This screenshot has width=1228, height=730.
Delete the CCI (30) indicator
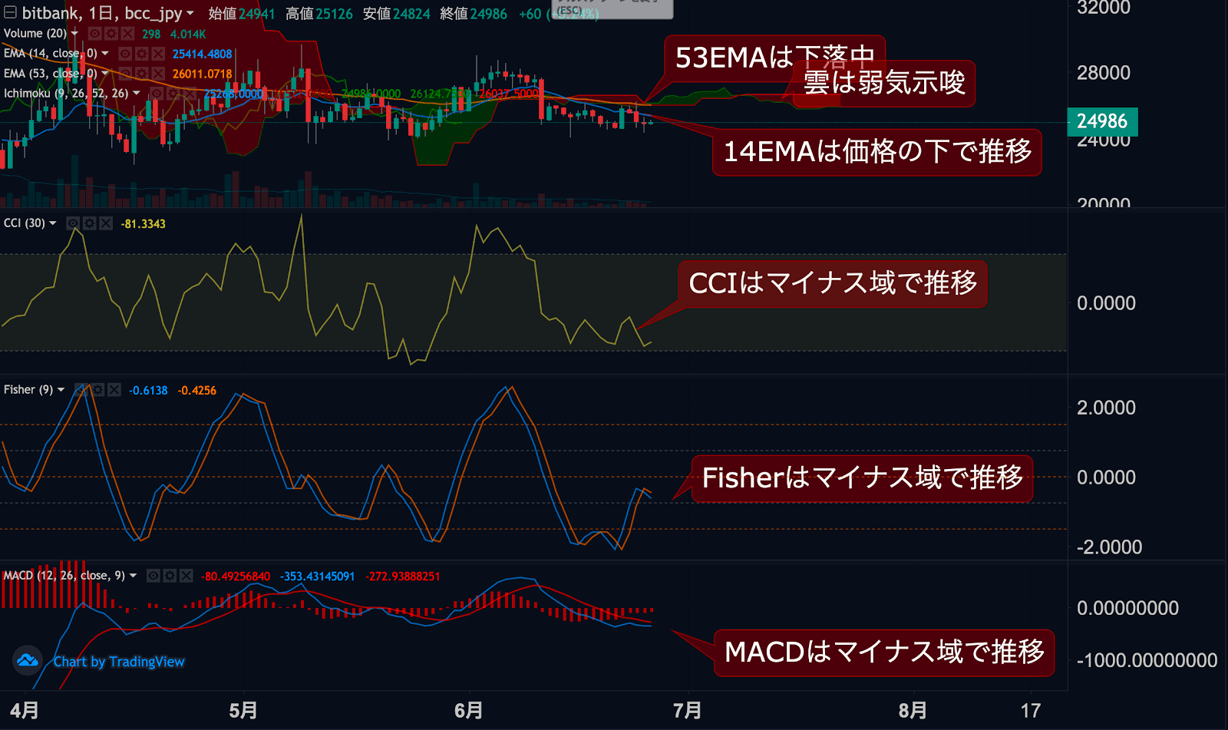107,223
